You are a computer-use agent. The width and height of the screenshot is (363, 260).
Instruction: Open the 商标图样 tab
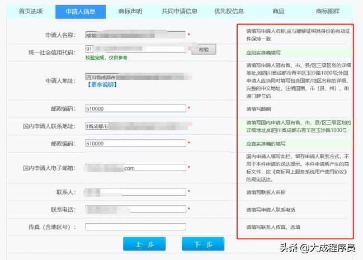(328, 11)
